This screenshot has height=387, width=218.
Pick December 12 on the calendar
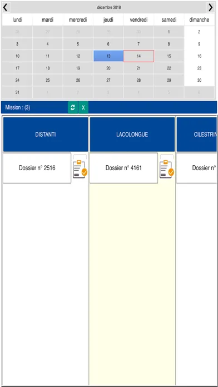coord(78,56)
